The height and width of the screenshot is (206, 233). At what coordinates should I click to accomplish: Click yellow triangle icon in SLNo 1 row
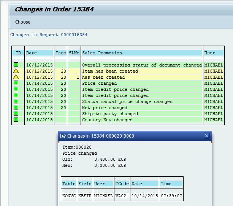point(16,77)
